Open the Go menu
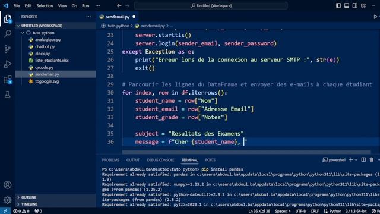Image resolution: width=380 pixels, height=214 pixels. click(74, 5)
